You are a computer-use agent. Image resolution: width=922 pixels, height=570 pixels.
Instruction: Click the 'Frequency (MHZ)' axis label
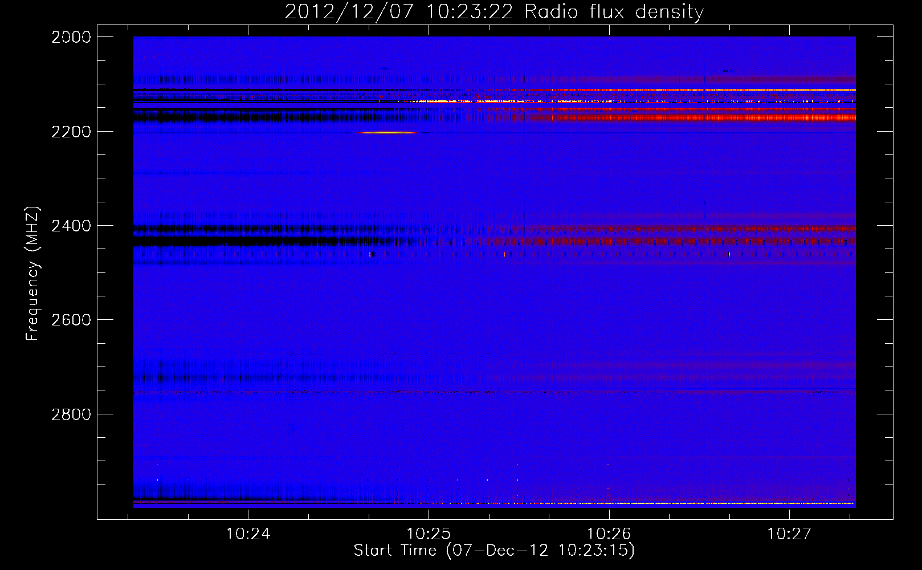[x=32, y=274]
